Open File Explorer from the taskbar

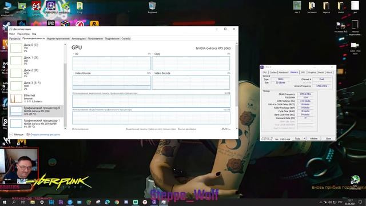33,202
